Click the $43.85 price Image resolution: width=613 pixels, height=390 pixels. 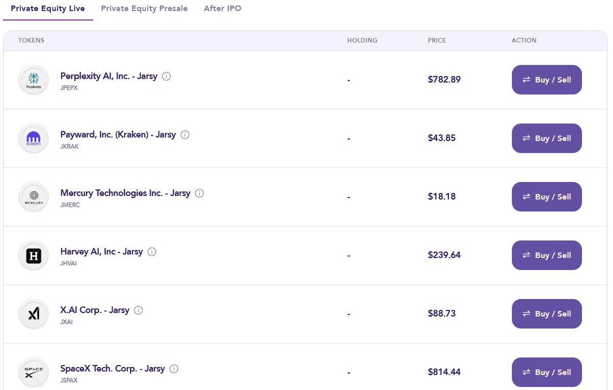tap(442, 138)
